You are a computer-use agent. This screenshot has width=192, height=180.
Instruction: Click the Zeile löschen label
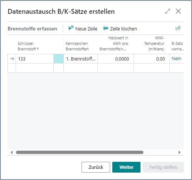click(x=123, y=29)
